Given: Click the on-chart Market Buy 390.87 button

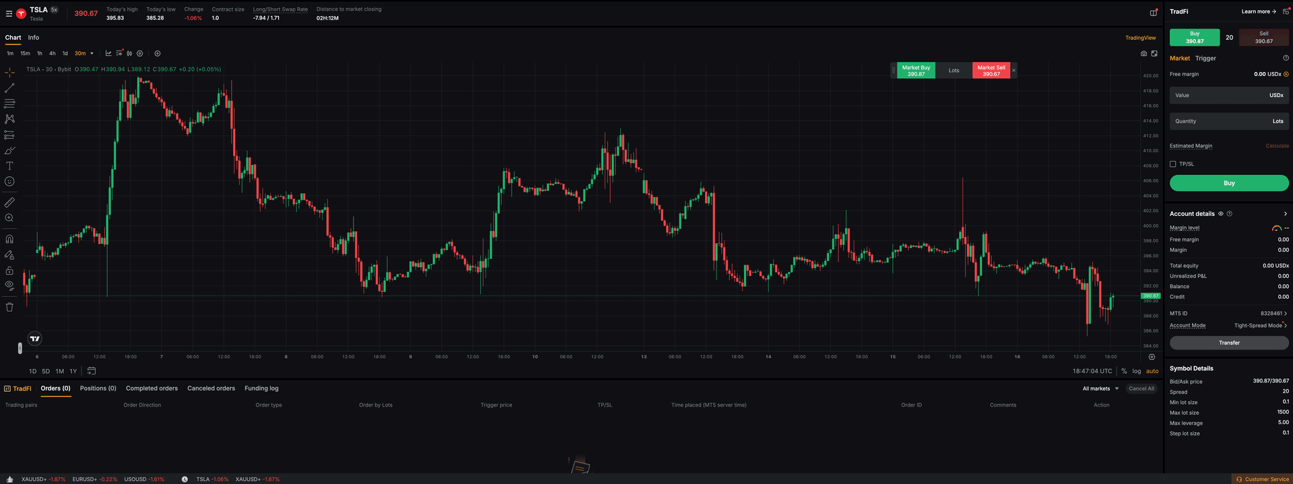Looking at the screenshot, I should (916, 71).
